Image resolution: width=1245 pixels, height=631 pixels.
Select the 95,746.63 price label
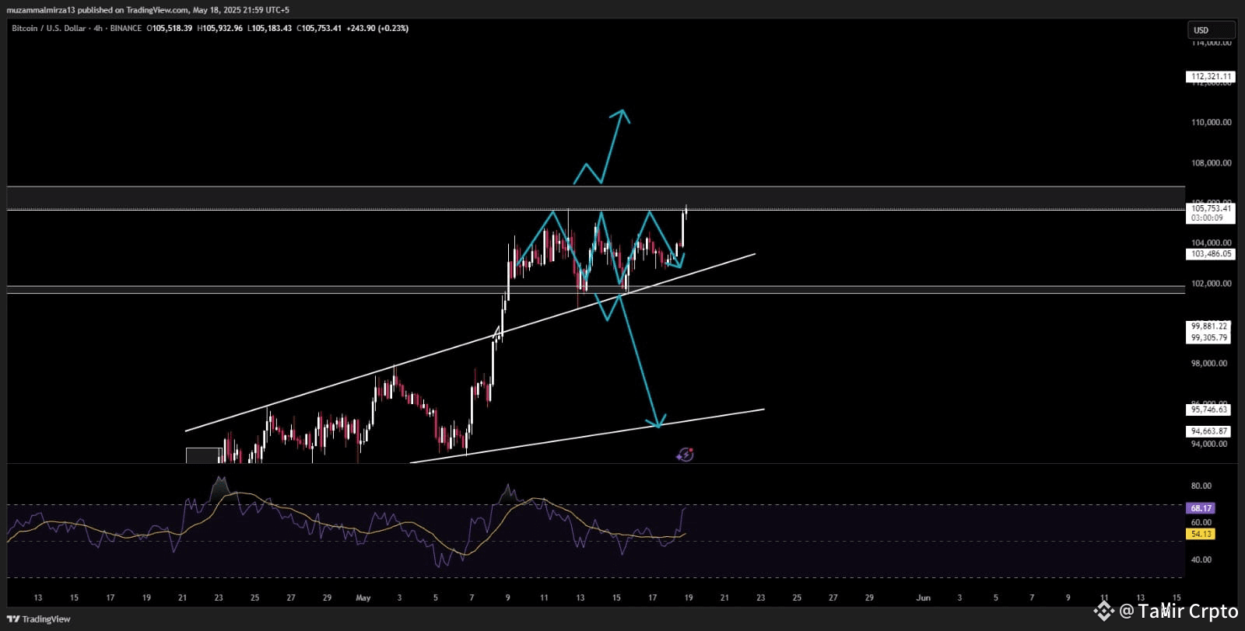1209,410
